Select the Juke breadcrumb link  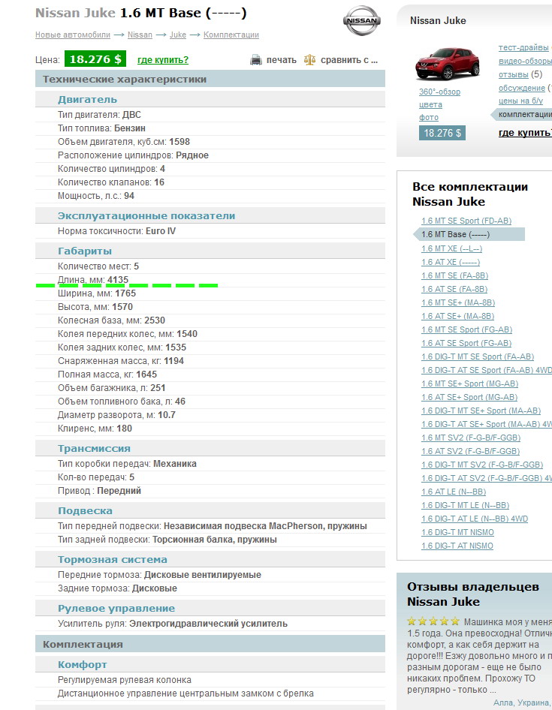coord(178,35)
